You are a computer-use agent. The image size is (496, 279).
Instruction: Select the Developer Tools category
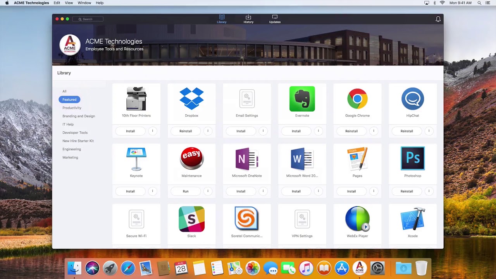[75, 133]
